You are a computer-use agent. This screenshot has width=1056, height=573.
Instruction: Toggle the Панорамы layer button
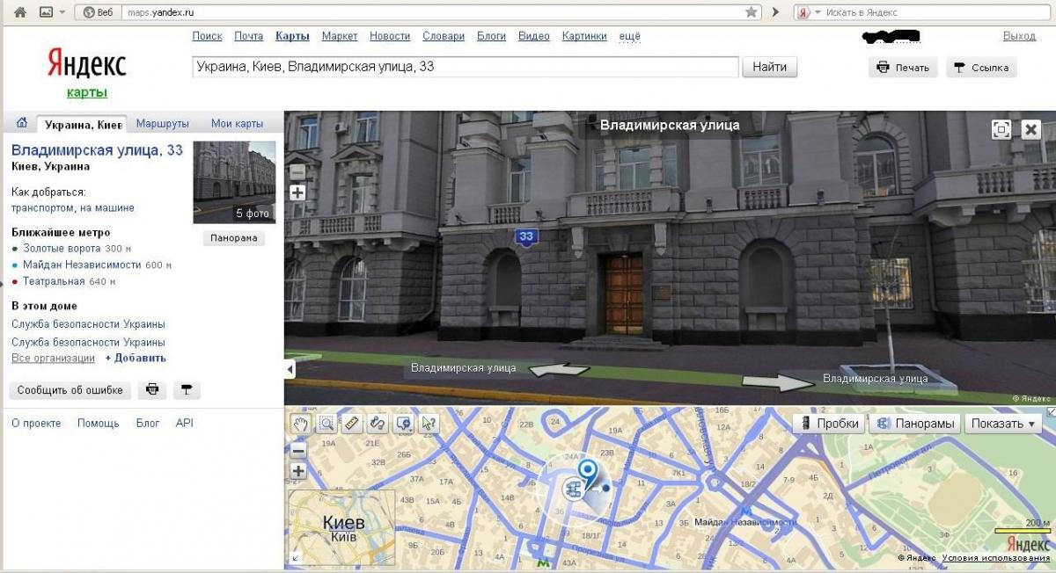click(x=915, y=424)
